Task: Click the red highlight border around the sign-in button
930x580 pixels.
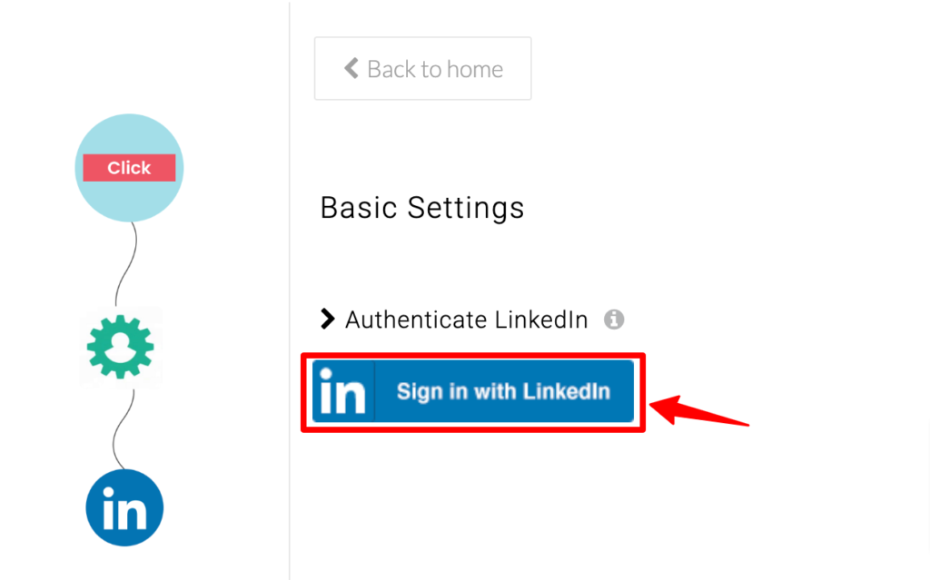Action: coord(473,355)
